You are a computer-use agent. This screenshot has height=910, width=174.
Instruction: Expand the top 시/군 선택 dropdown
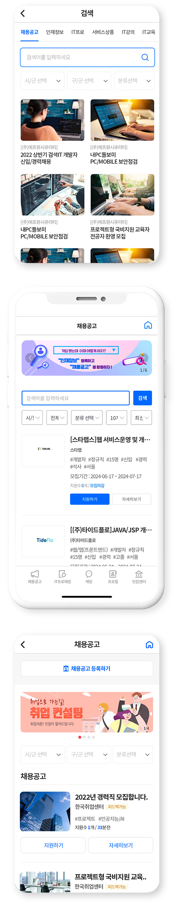click(42, 81)
